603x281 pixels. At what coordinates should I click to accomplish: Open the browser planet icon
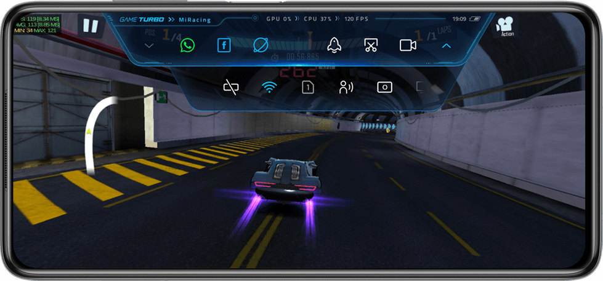click(x=261, y=46)
